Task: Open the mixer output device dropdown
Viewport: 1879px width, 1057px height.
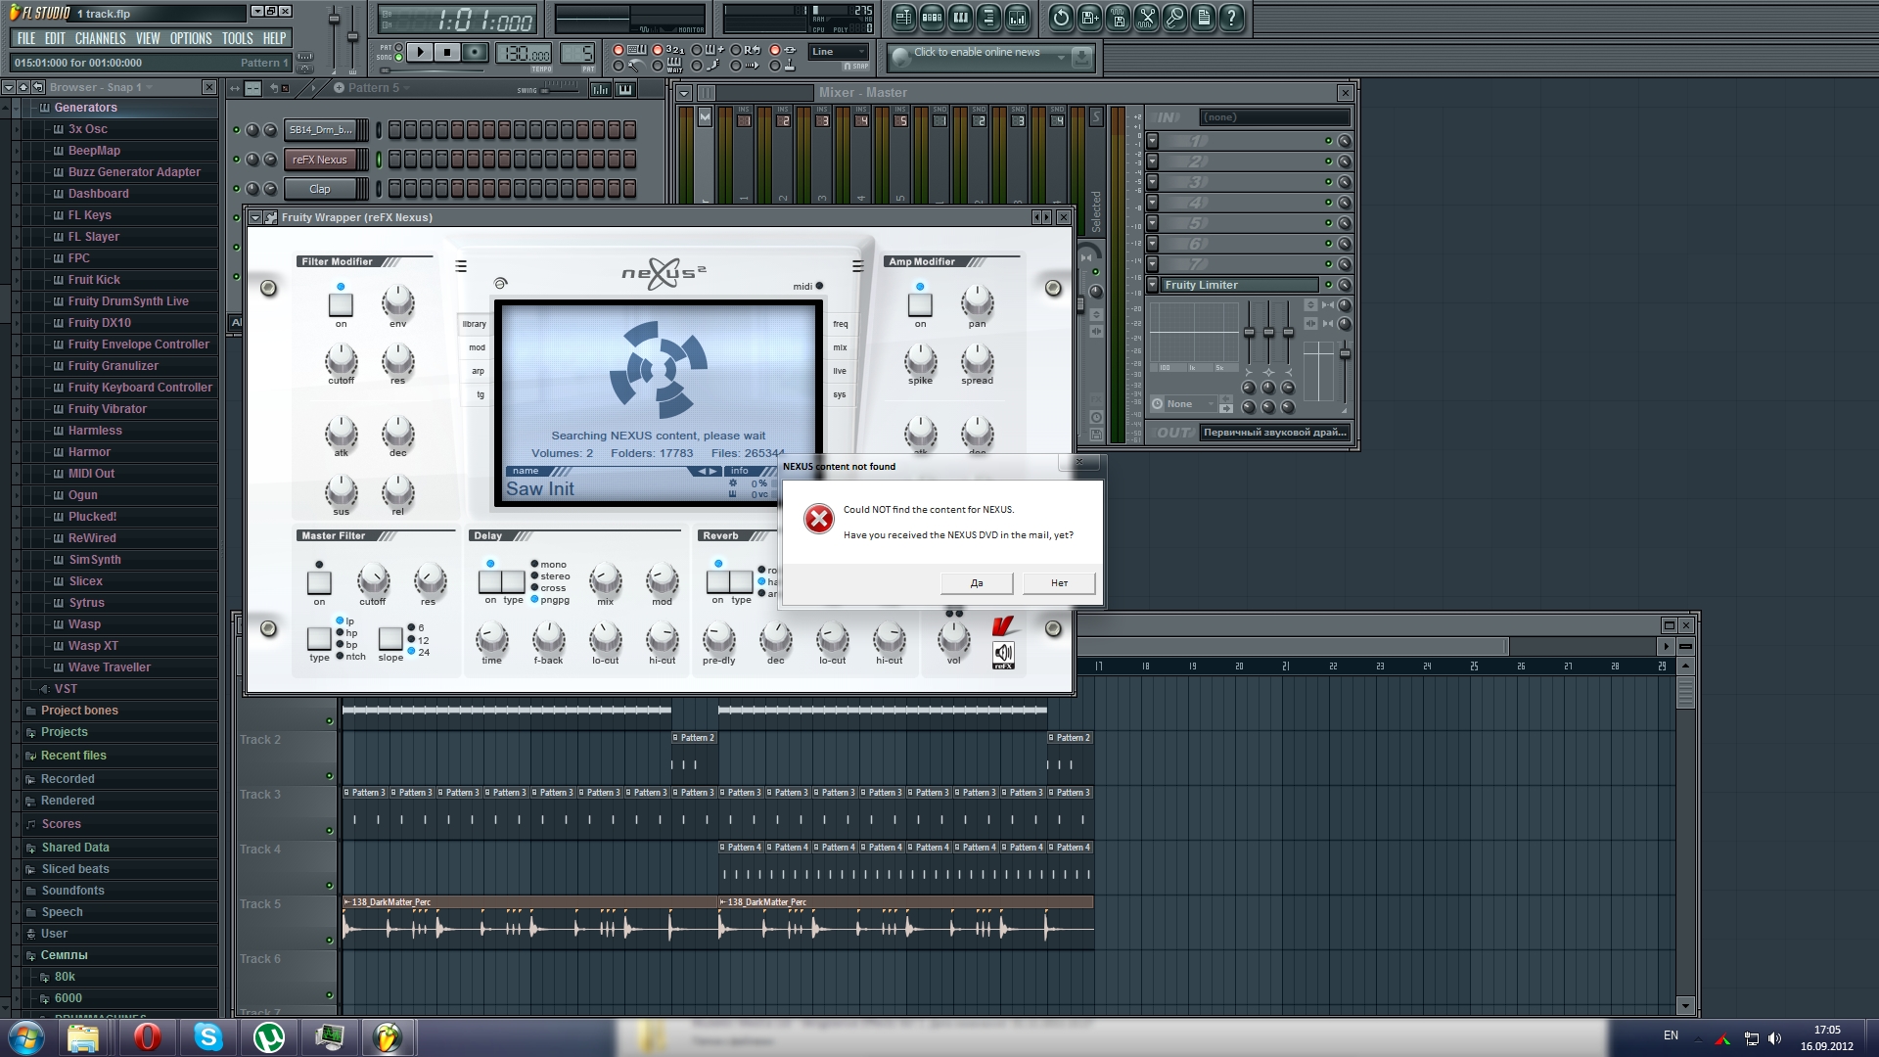Action: [1274, 433]
